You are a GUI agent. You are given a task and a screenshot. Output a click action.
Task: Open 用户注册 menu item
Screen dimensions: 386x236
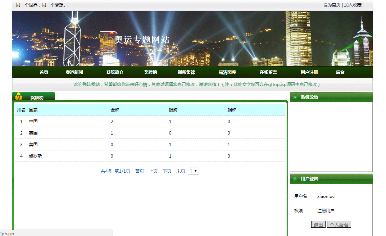309,72
